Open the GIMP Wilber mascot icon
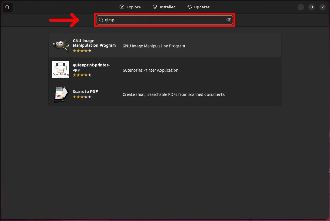This screenshot has width=330, height=221. pyautogui.click(x=61, y=45)
